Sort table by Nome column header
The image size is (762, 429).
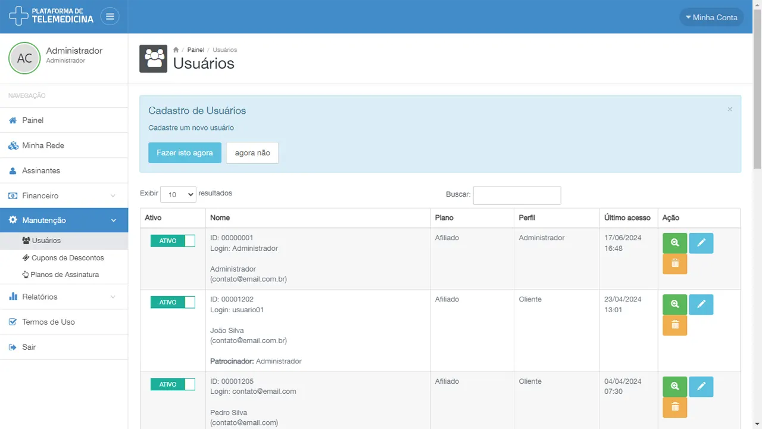[318, 218]
